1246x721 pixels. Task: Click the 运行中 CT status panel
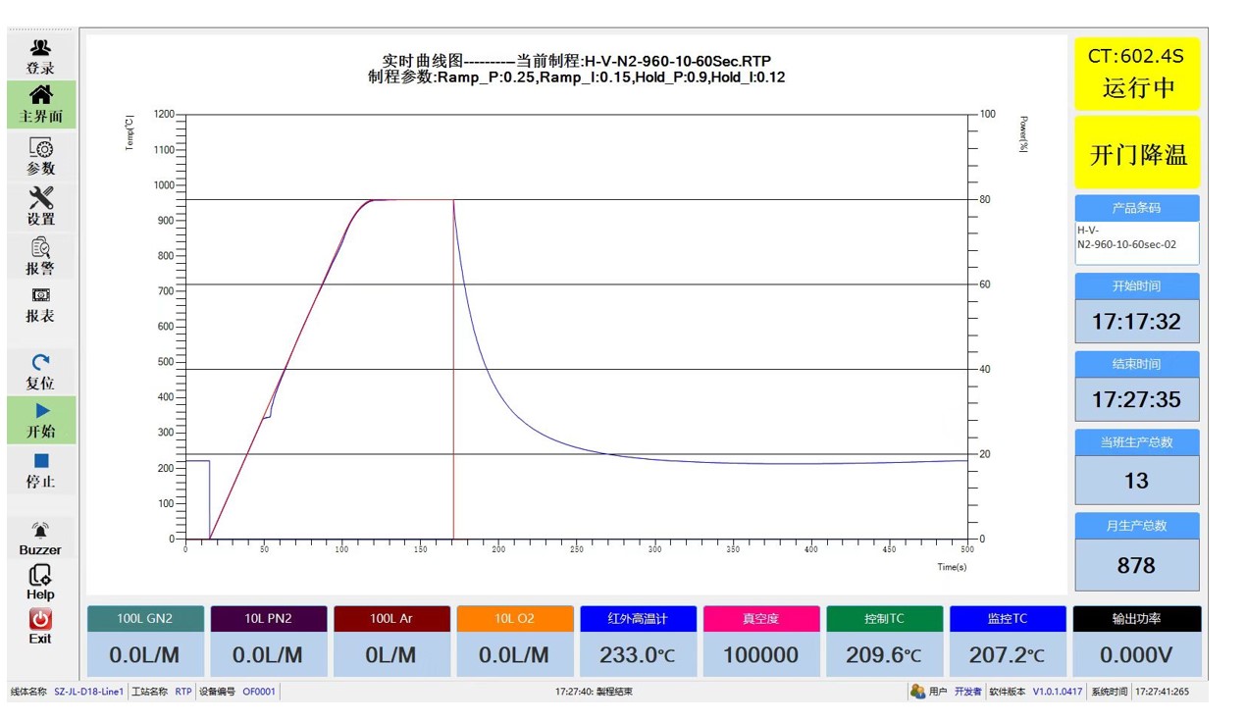[x=1137, y=74]
